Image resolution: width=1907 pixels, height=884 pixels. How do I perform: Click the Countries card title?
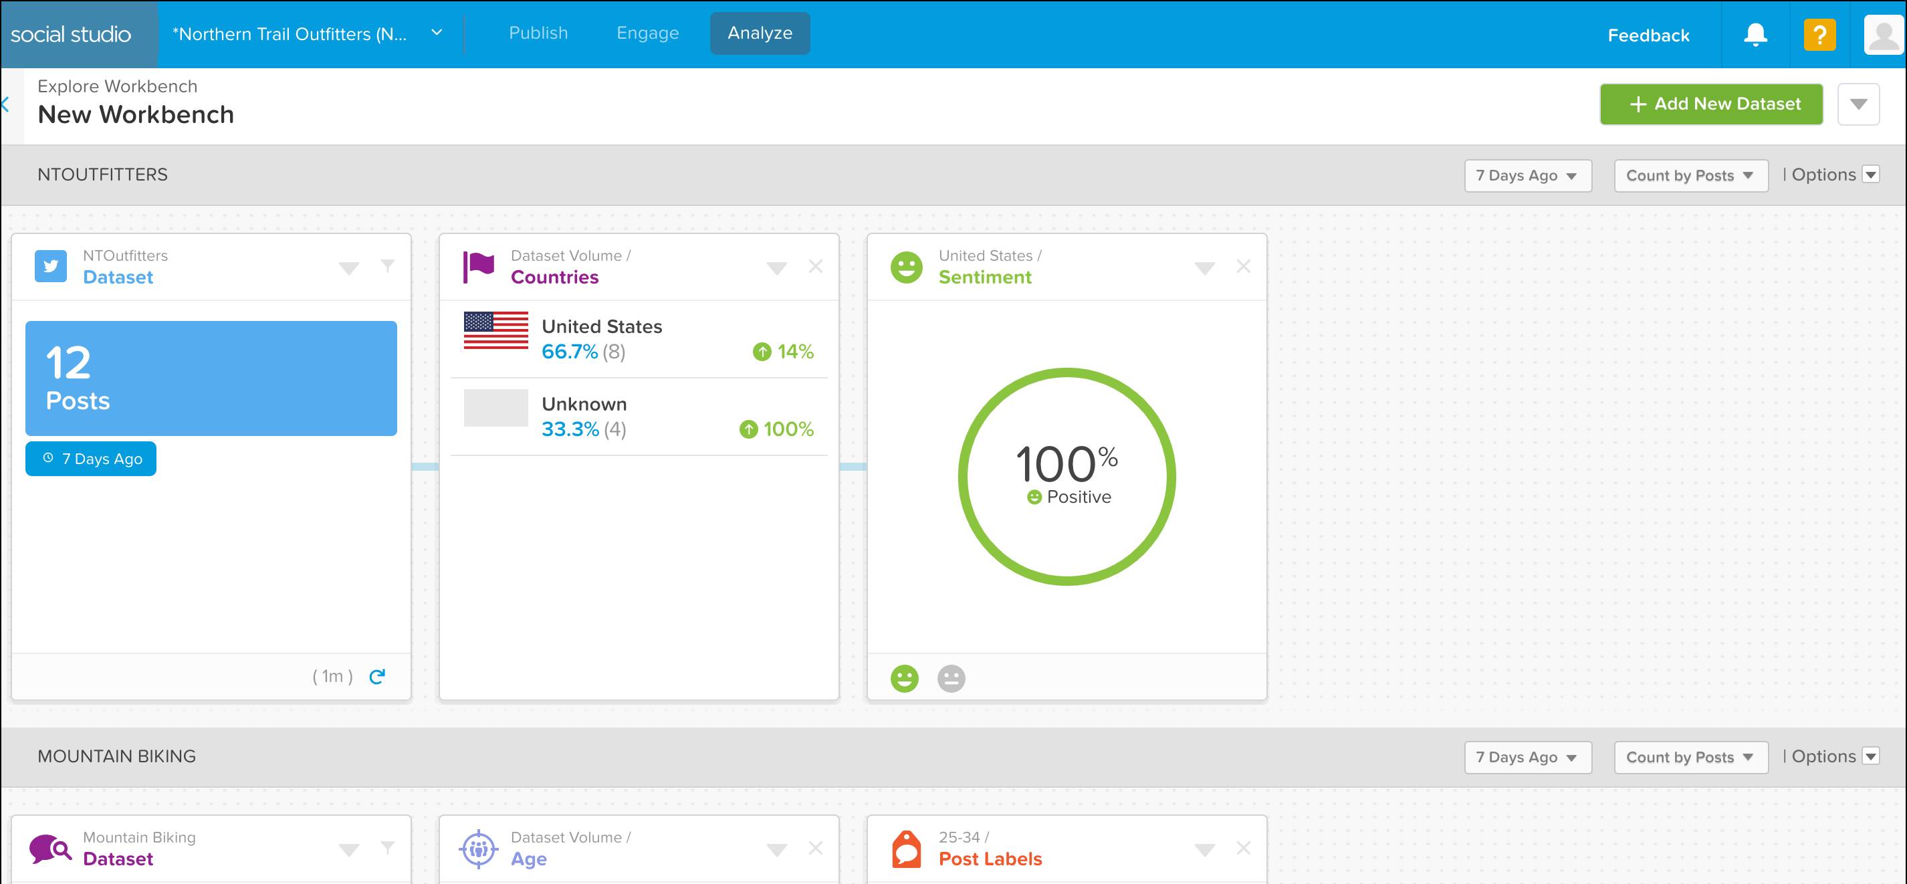554,277
